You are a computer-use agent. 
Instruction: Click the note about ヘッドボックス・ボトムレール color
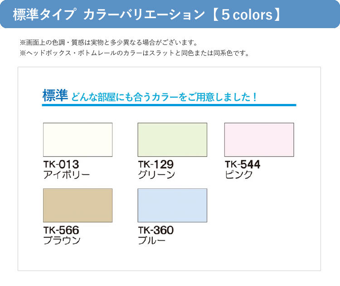click(135, 53)
